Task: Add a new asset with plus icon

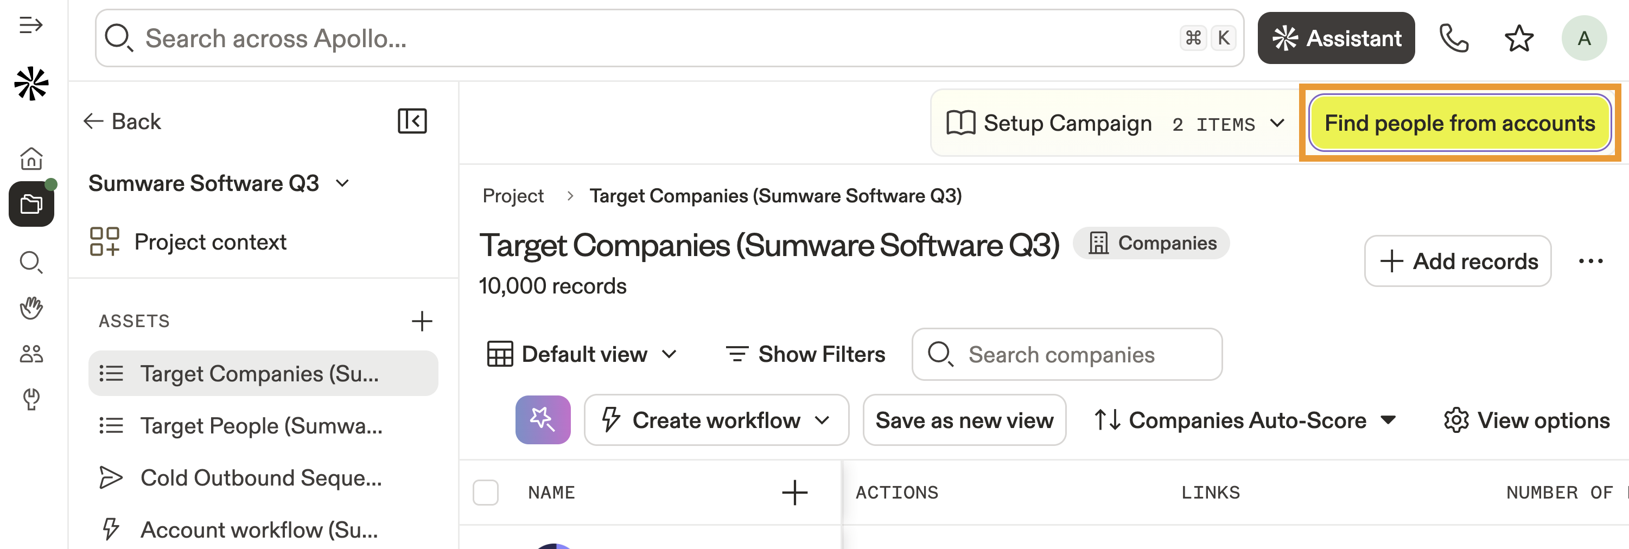Action: coord(422,321)
